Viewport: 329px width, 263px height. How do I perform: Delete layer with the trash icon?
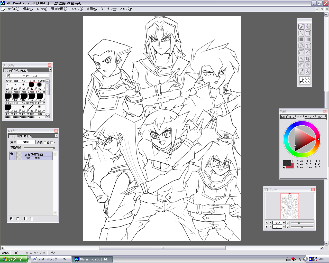(x=32, y=219)
